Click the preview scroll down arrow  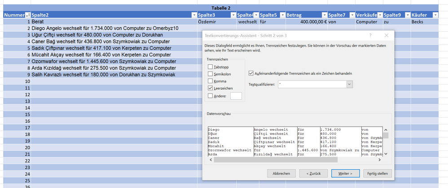(386, 154)
